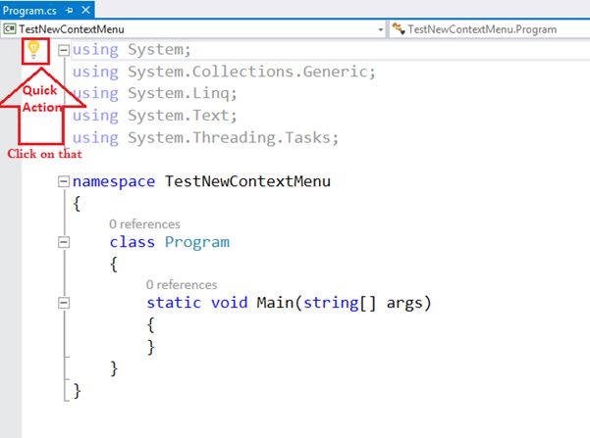The width and height of the screenshot is (590, 438).
Task: Close the Program.cs tab
Action: 85,10
